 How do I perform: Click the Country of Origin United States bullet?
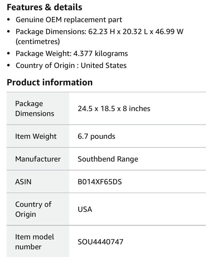click(71, 66)
